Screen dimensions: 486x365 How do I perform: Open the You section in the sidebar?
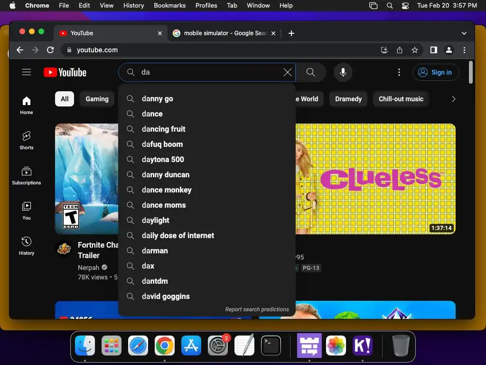point(27,211)
